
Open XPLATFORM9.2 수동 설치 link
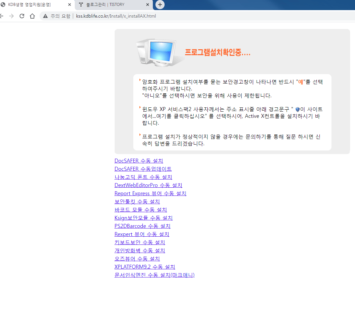[x=145, y=267]
